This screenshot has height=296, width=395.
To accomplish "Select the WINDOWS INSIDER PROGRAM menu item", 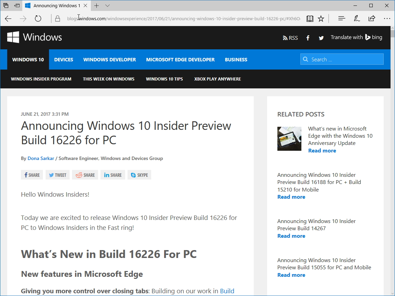I will point(41,79).
